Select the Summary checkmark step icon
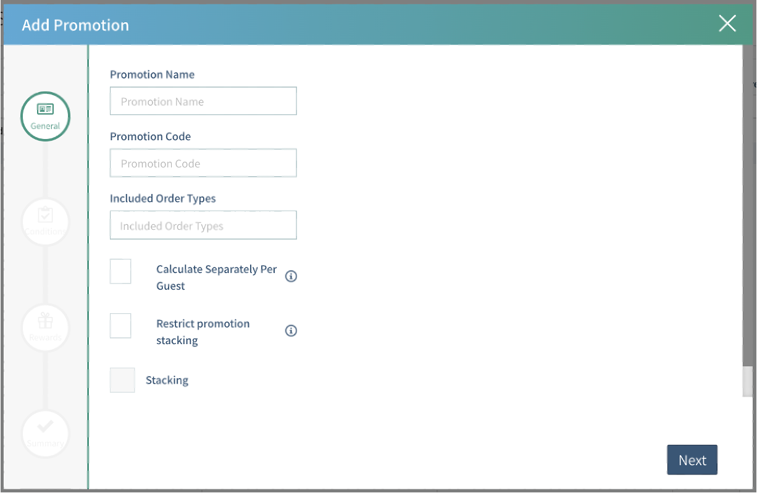The width and height of the screenshot is (757, 493). pyautogui.click(x=46, y=432)
